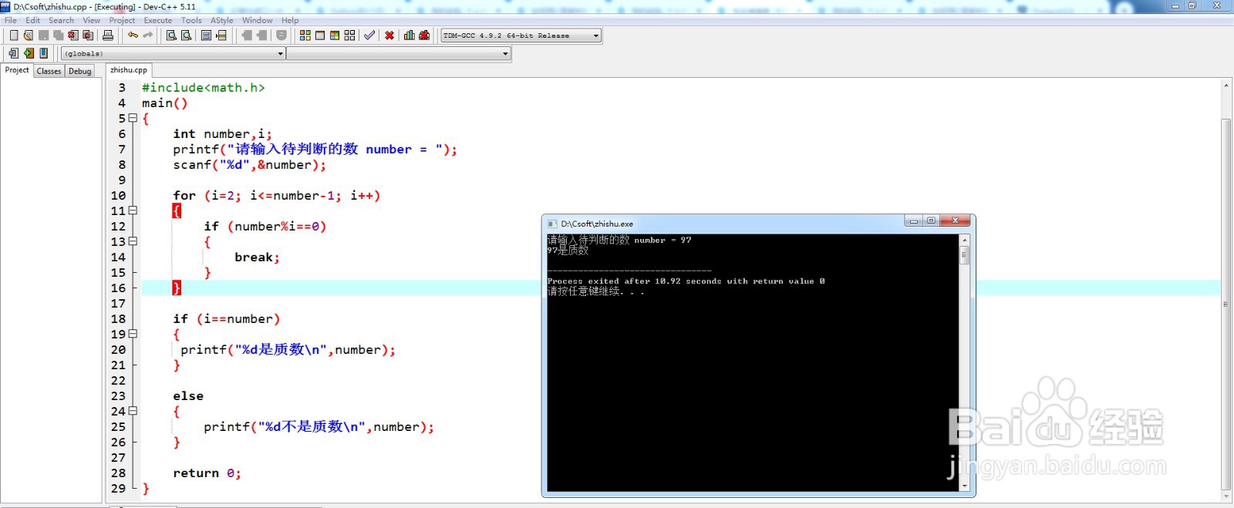Click the Open file toolbar icon
Viewport: 1234px width, 508px height.
29,35
